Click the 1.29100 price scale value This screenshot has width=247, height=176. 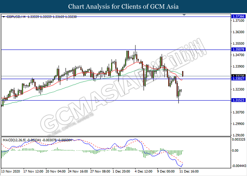pyautogui.click(x=238, y=135)
